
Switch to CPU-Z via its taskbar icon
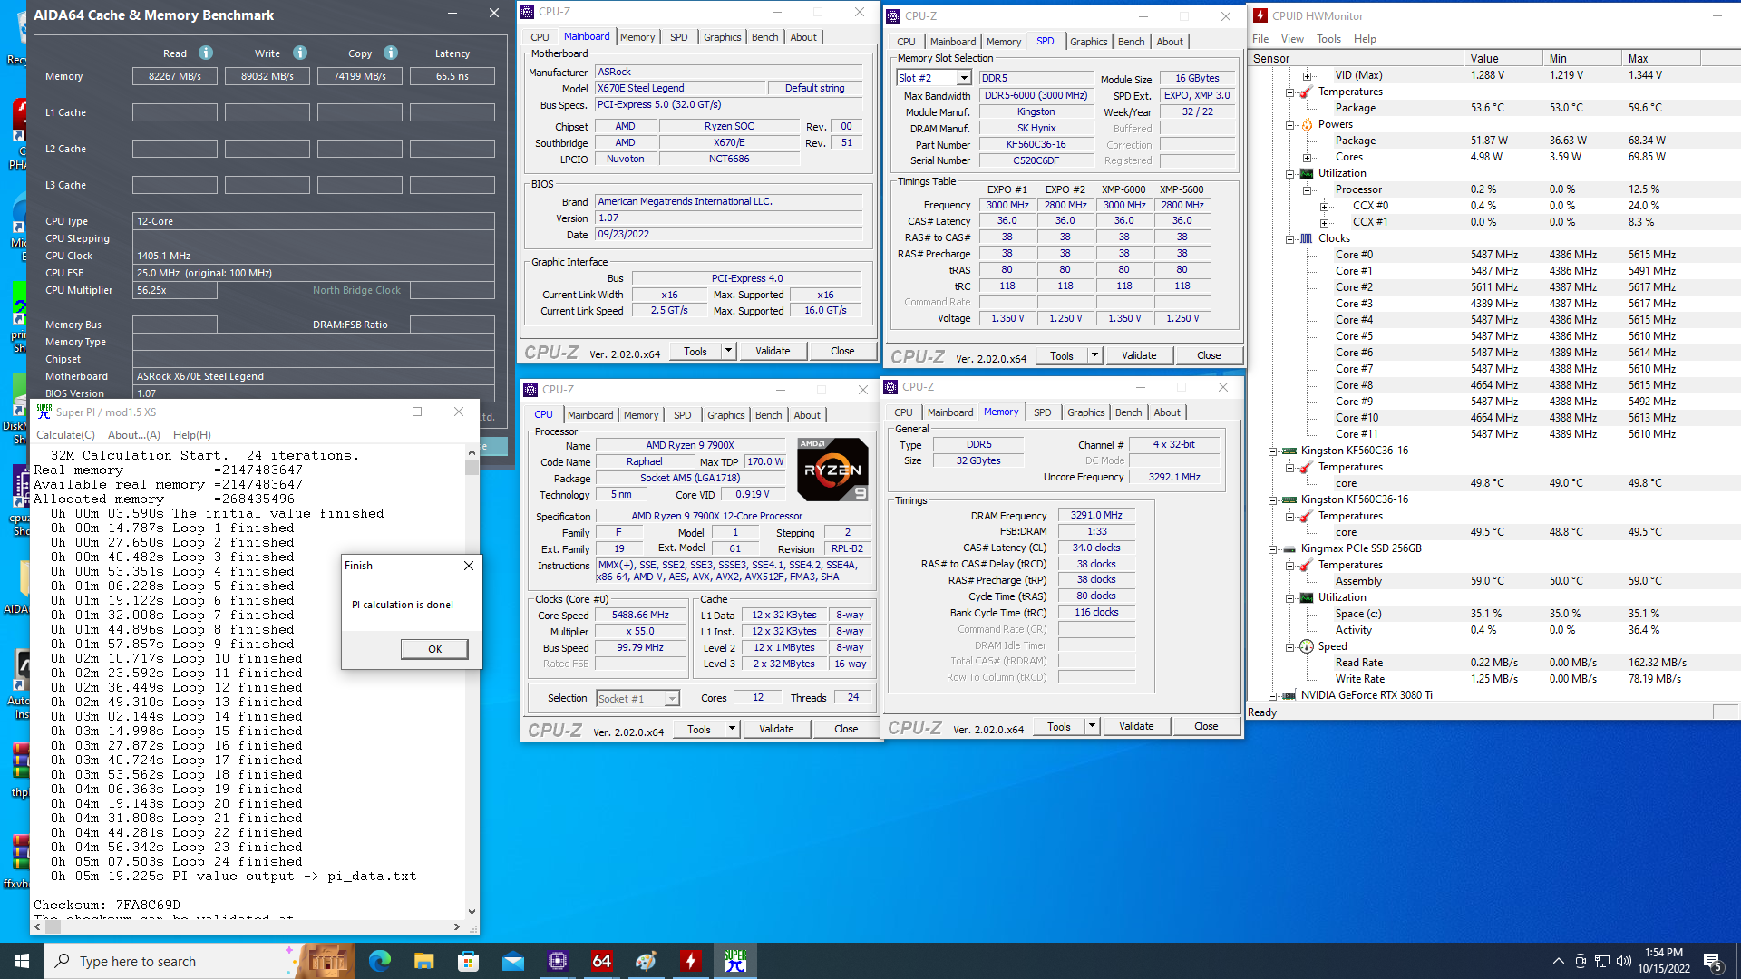coord(557,961)
